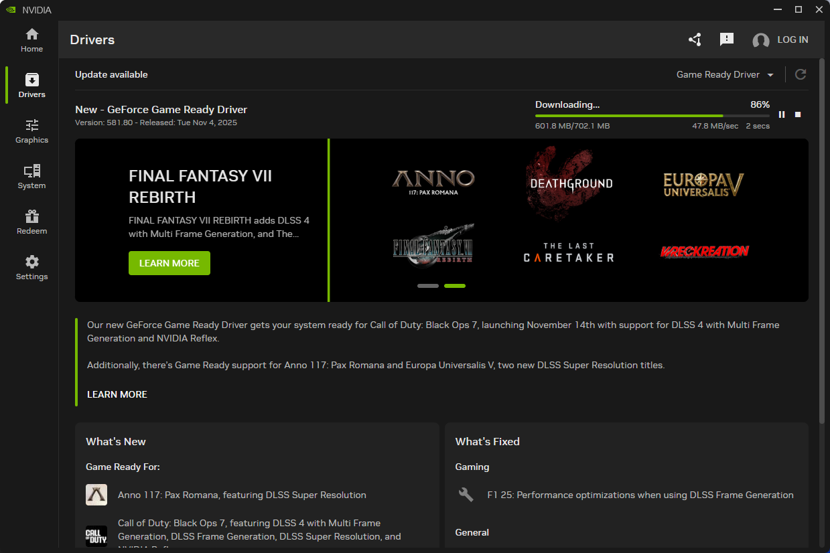
Task: Open the Redeem gift section
Action: click(31, 222)
